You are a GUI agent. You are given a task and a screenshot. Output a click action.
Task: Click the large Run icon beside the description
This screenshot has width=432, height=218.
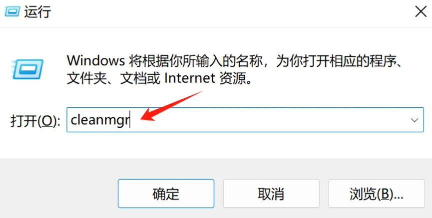click(27, 69)
